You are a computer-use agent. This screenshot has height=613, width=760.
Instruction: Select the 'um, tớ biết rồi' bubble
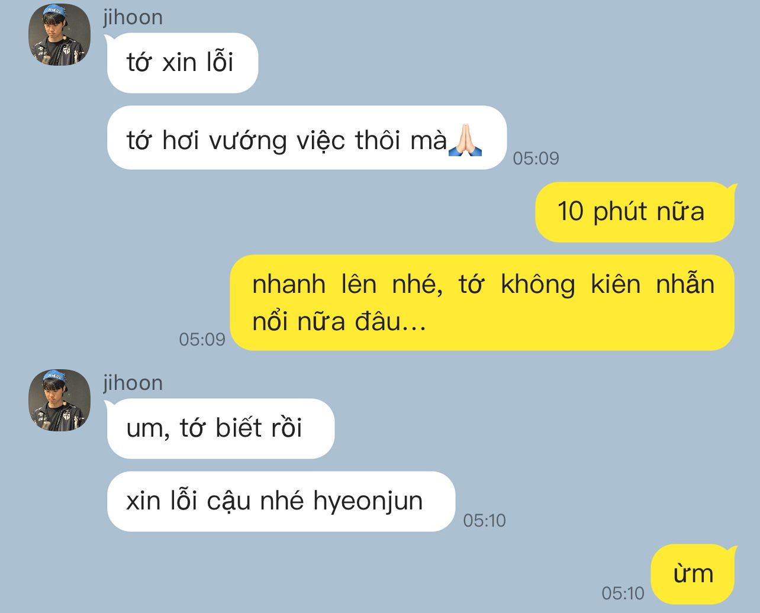point(220,428)
